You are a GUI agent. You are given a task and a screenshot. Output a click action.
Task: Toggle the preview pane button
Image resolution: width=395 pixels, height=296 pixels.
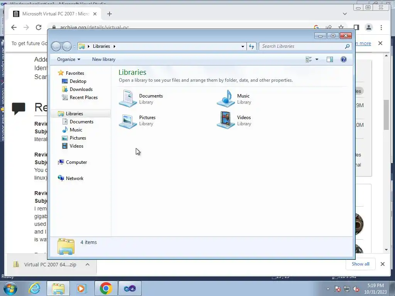[x=330, y=59]
